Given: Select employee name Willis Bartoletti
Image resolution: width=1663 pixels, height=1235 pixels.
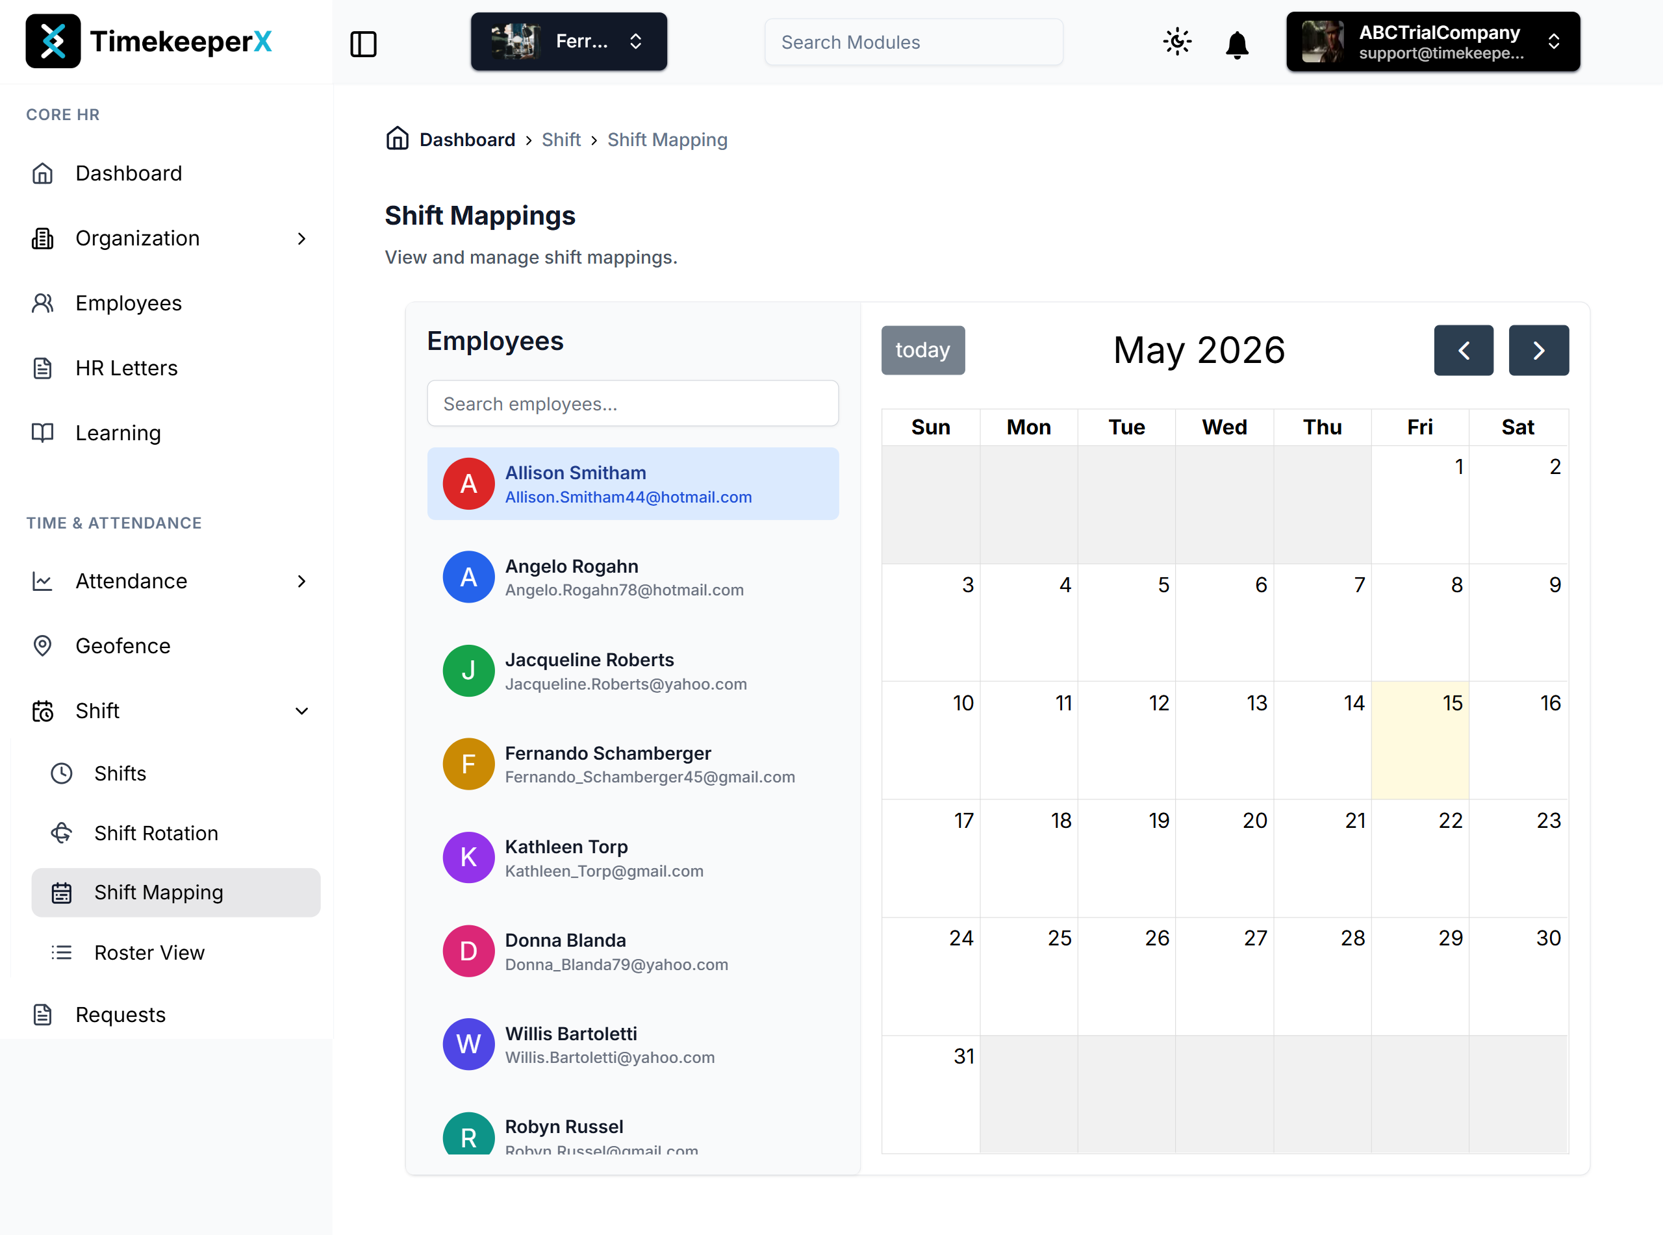Looking at the screenshot, I should (x=571, y=1034).
